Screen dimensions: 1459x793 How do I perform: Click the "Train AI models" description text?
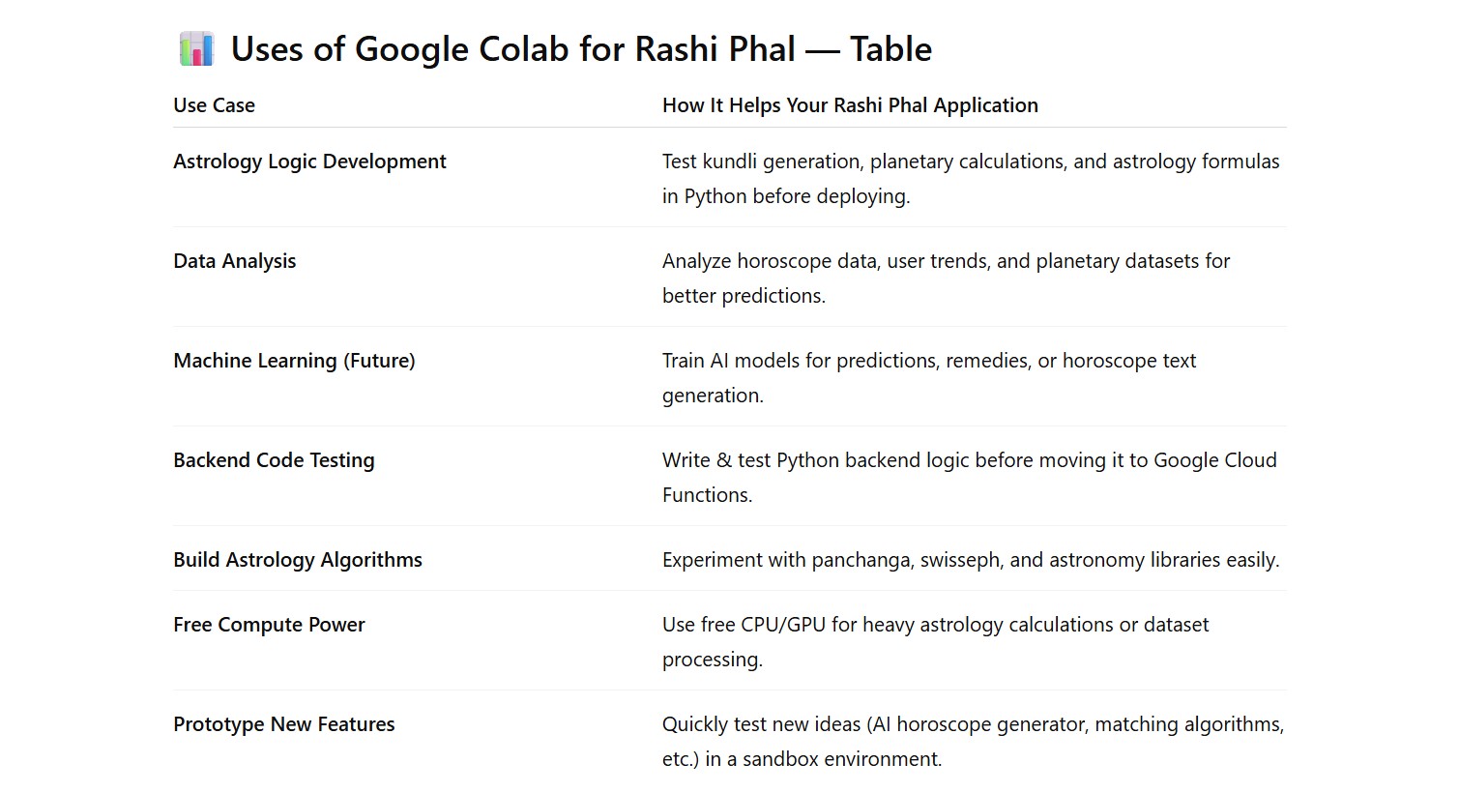pyautogui.click(x=928, y=377)
